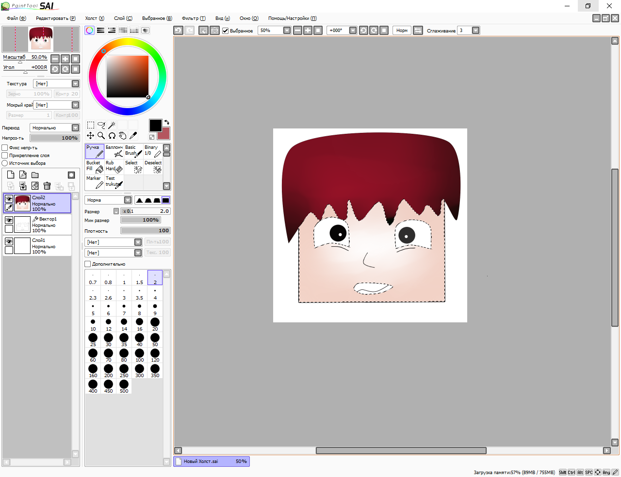Flip canvas horizontally button

(x=418, y=31)
